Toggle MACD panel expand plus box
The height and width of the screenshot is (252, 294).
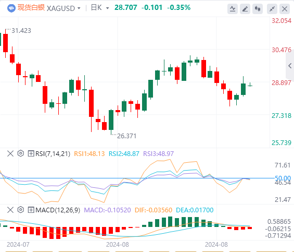pyautogui.click(x=31, y=210)
